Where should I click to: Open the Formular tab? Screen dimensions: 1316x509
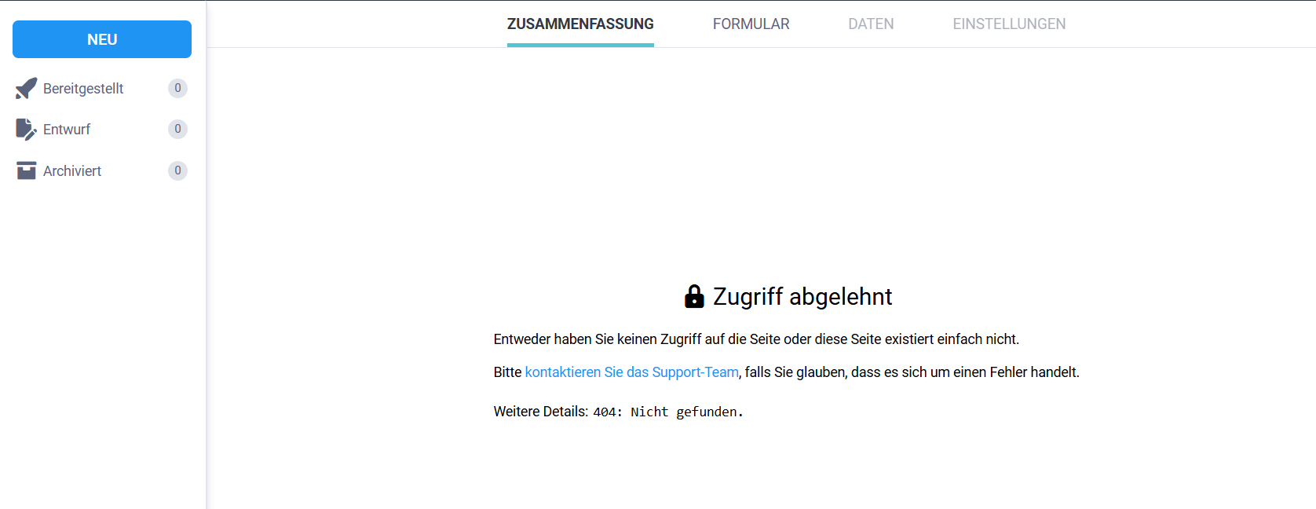pos(751,24)
